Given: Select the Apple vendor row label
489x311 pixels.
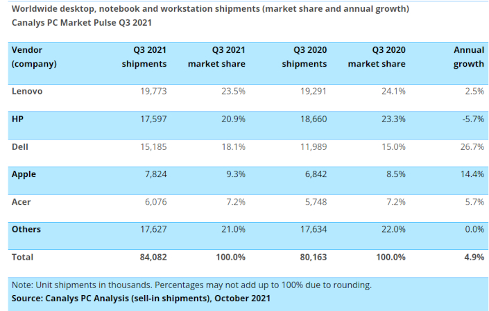Looking at the screenshot, I should click(x=24, y=174).
